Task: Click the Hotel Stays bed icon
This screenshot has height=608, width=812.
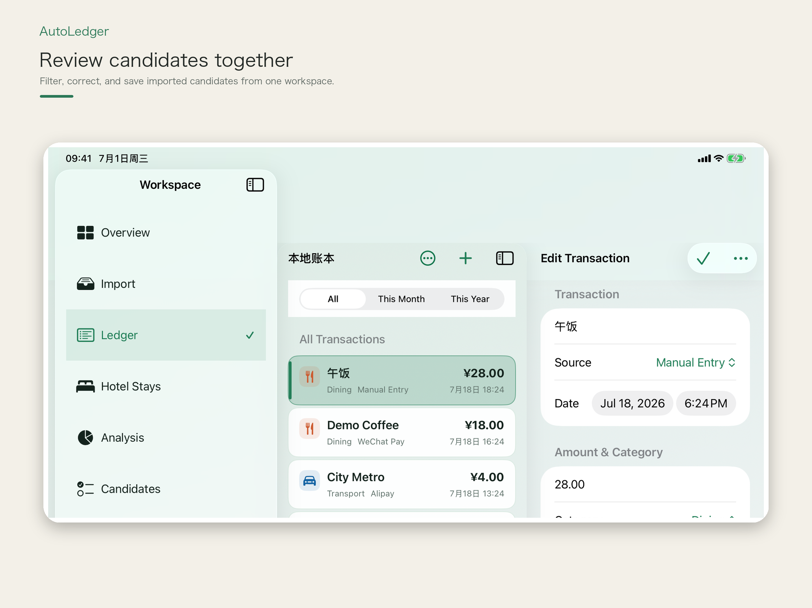Action: [85, 387]
